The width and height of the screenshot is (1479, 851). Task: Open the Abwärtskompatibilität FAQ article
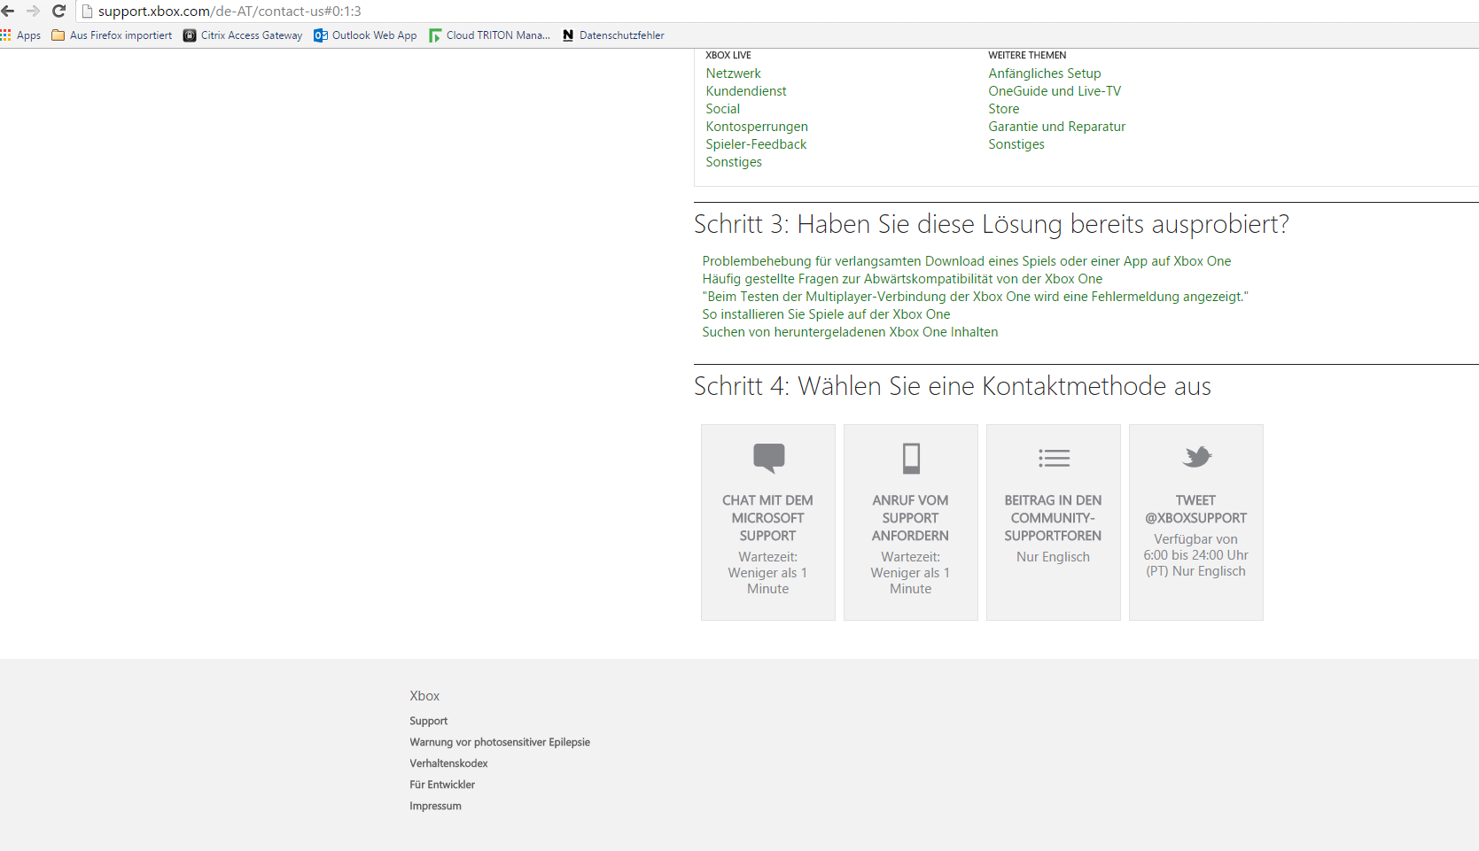coord(902,279)
